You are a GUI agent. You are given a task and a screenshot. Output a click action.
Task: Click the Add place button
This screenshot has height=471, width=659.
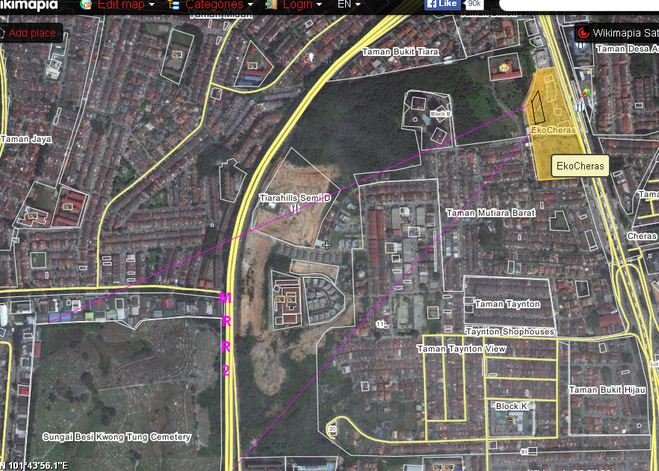(31, 33)
